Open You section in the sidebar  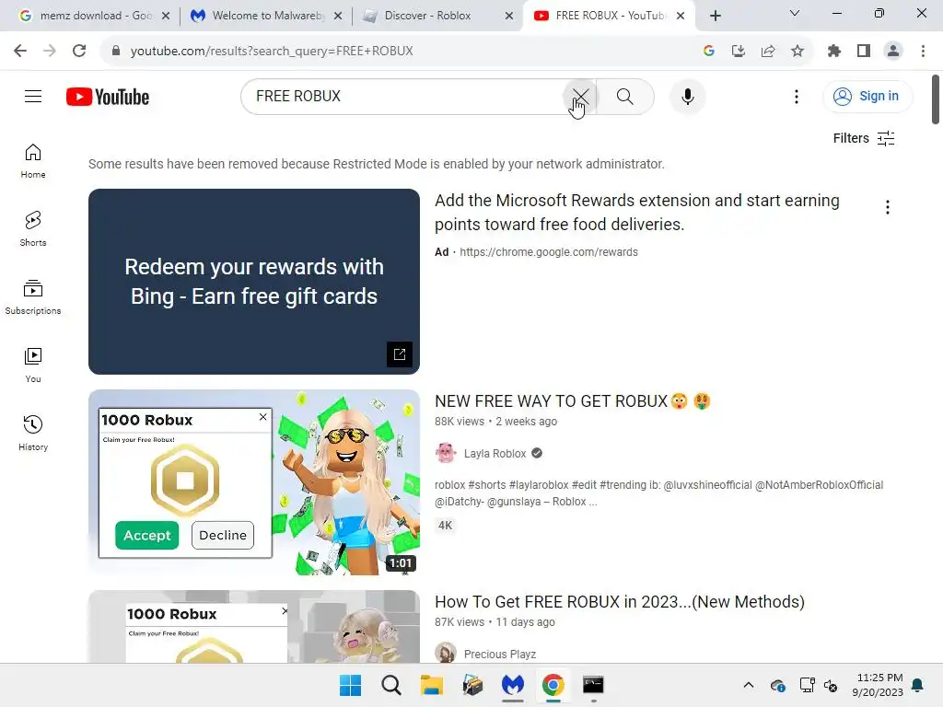tap(33, 365)
